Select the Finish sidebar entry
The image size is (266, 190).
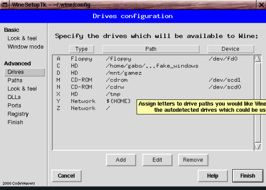pyautogui.click(x=15, y=122)
